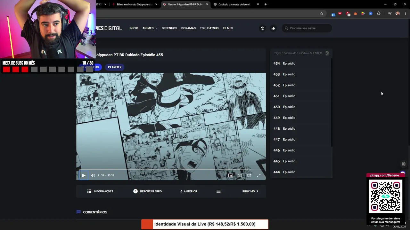Open the media controls music-note icon
Viewport: 410px width, 230px height.
pyautogui.click(x=390, y=13)
